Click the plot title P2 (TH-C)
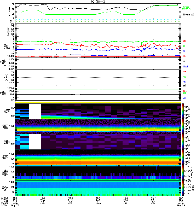Screen dimensions: 196x209 click(x=98, y=2)
